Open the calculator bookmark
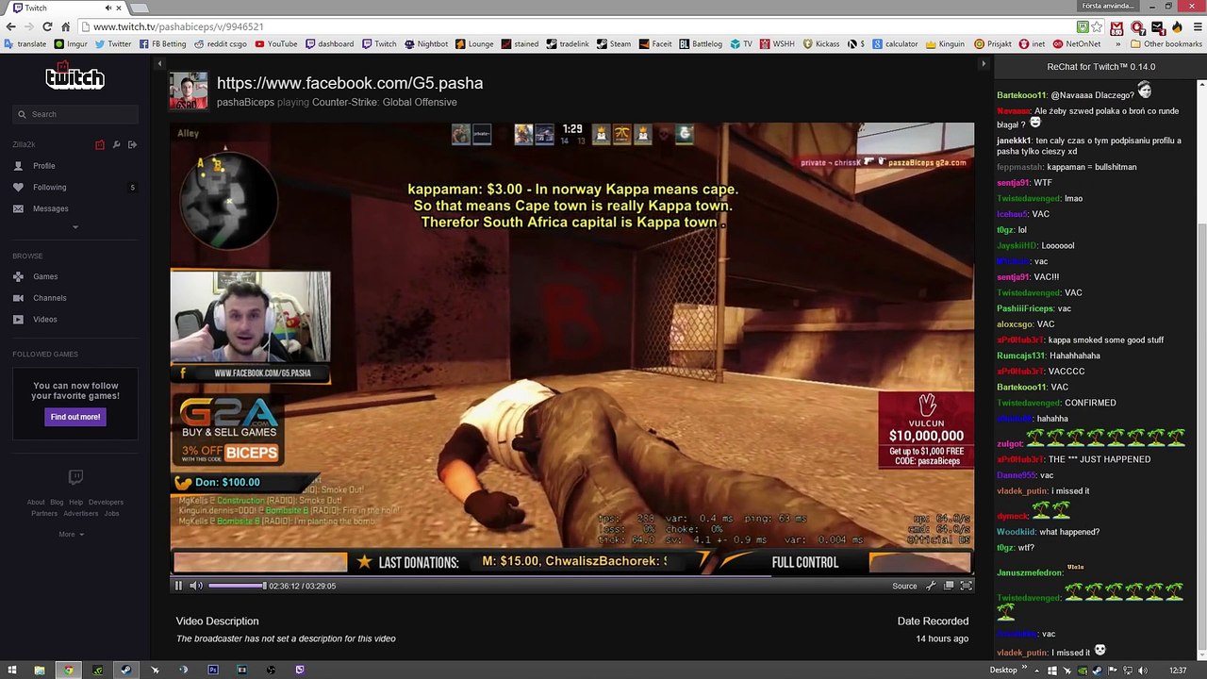 [895, 44]
